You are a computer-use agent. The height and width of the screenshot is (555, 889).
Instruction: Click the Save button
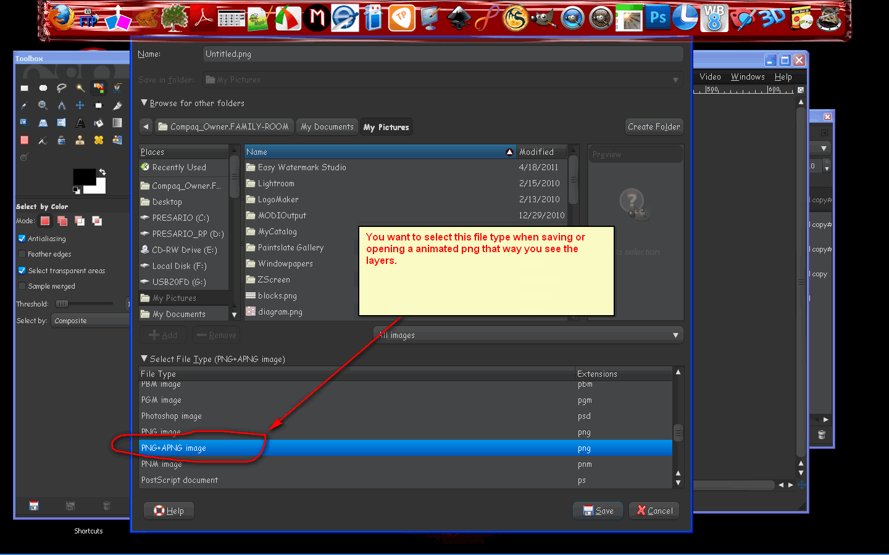[x=598, y=511]
